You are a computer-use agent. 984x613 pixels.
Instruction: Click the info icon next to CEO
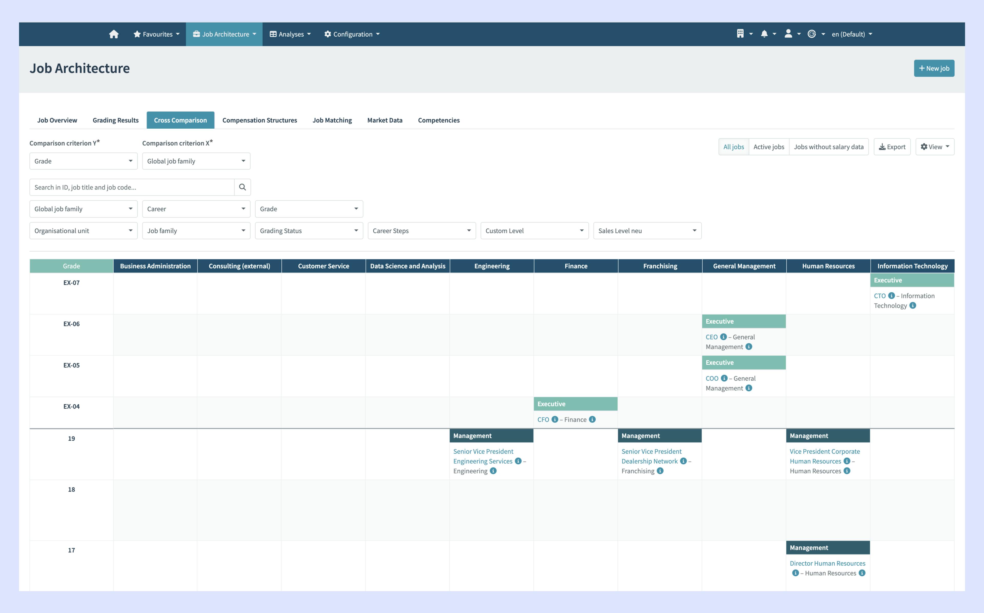point(724,337)
